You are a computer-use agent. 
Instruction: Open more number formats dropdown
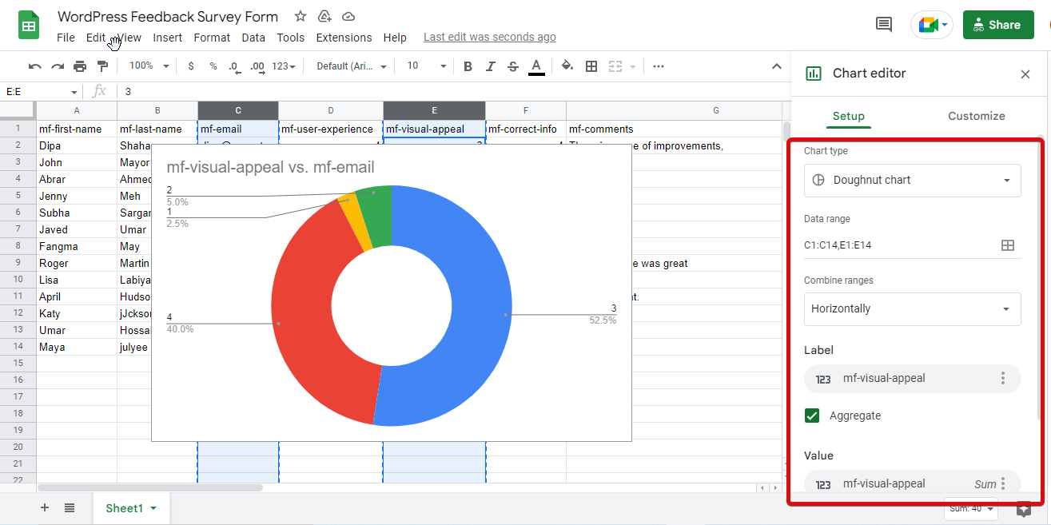pyautogui.click(x=284, y=66)
